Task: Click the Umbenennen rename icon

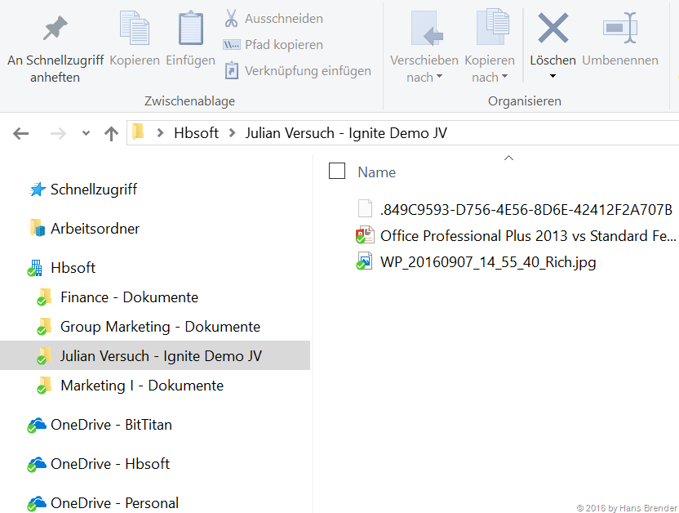Action: click(x=619, y=29)
